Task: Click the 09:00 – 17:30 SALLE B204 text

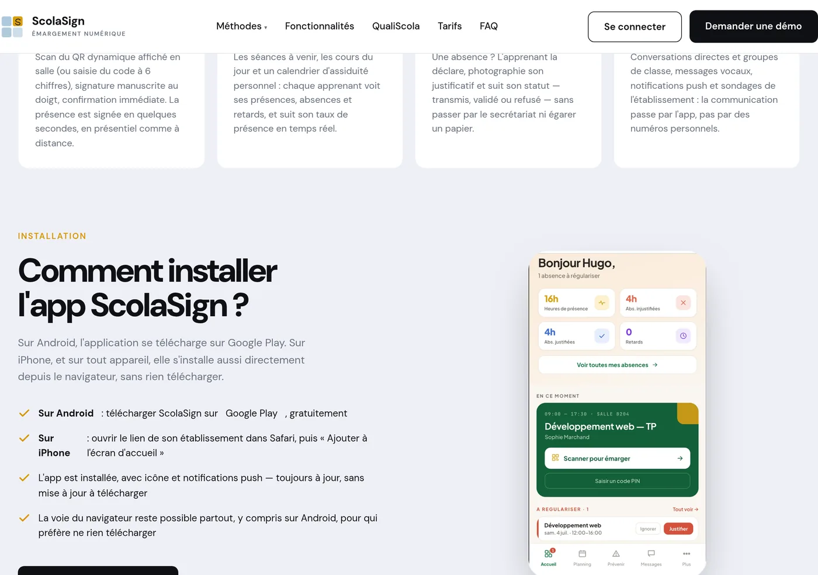Action: [587, 414]
